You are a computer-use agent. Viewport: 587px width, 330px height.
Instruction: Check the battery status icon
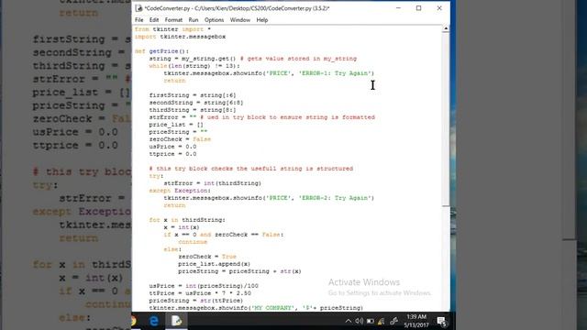coord(371,321)
